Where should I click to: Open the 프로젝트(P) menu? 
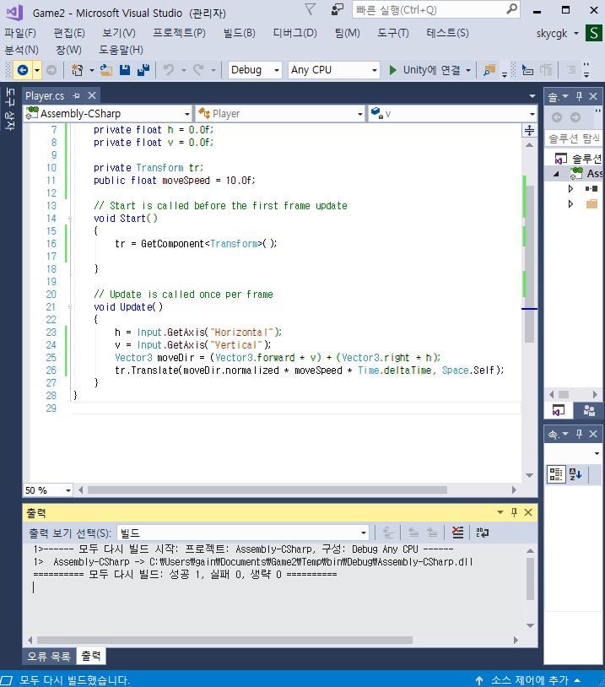(x=179, y=33)
